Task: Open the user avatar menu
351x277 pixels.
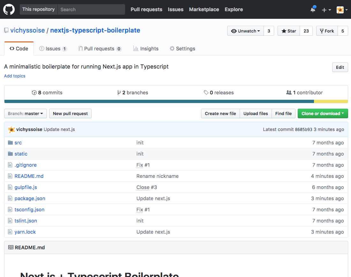Action: pyautogui.click(x=342, y=10)
